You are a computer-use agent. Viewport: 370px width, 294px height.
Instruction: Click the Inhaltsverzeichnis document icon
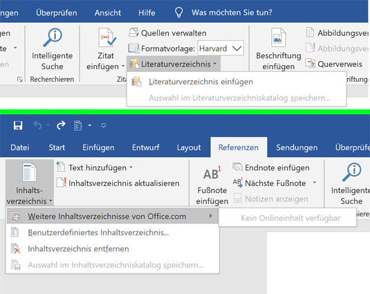coord(30,172)
